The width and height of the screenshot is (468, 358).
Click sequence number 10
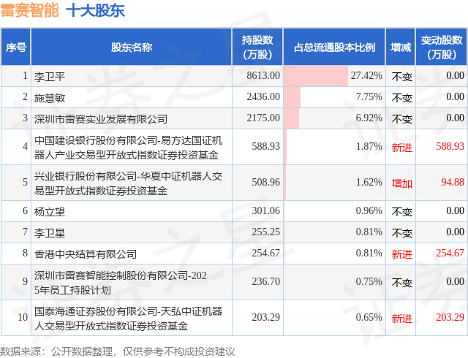click(x=23, y=317)
